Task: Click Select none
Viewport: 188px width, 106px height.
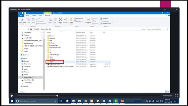Action: 105,21
